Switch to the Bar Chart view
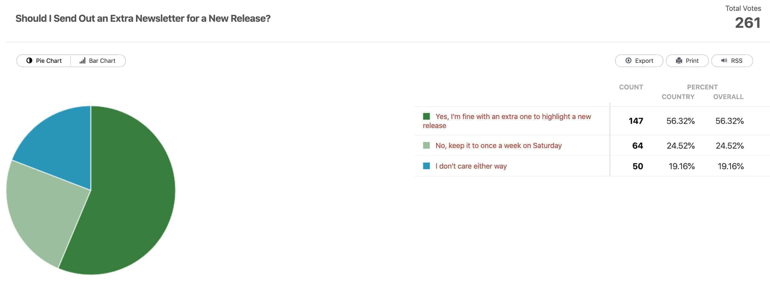Screen dimensions: 770x281 click(98, 61)
